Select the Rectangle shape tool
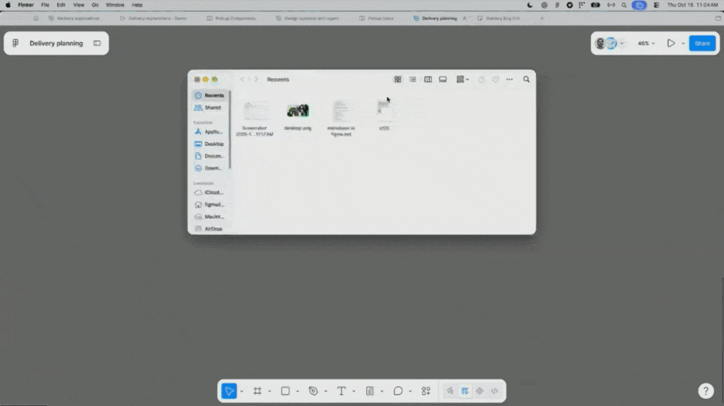Screen dimensions: 724x406 [286, 391]
